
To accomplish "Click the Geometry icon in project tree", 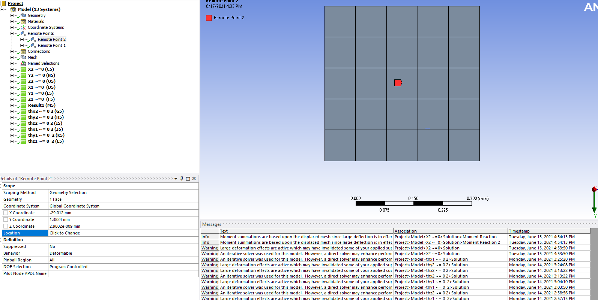I will (x=23, y=15).
